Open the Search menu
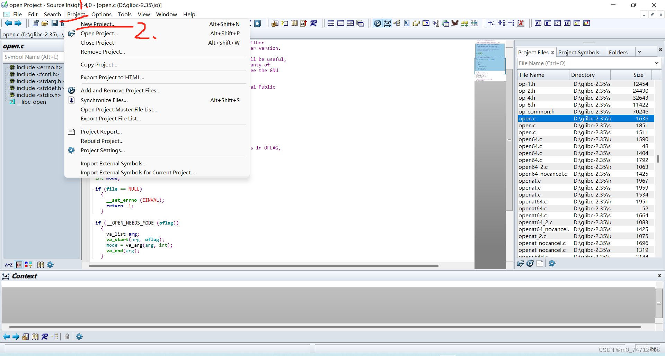The height and width of the screenshot is (356, 665). 52,14
